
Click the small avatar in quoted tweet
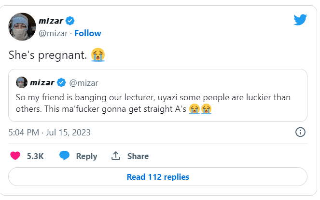click(21, 81)
